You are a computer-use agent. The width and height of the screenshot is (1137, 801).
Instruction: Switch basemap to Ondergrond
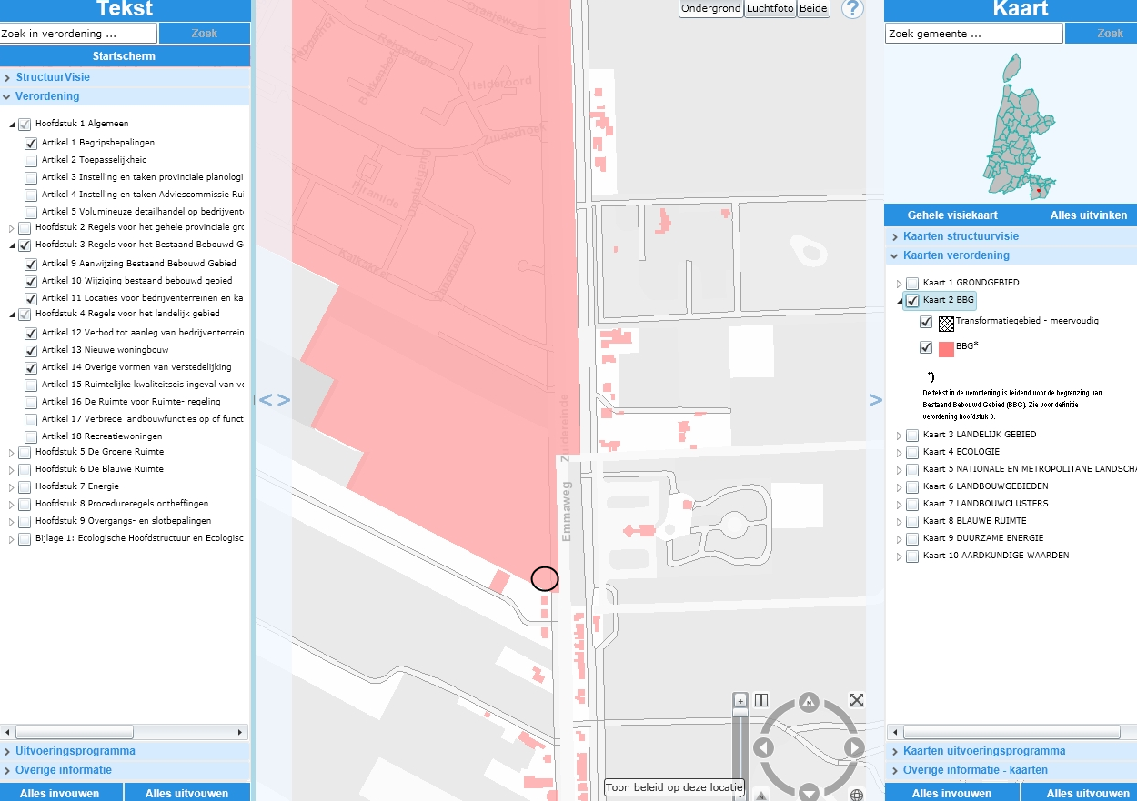pos(711,8)
